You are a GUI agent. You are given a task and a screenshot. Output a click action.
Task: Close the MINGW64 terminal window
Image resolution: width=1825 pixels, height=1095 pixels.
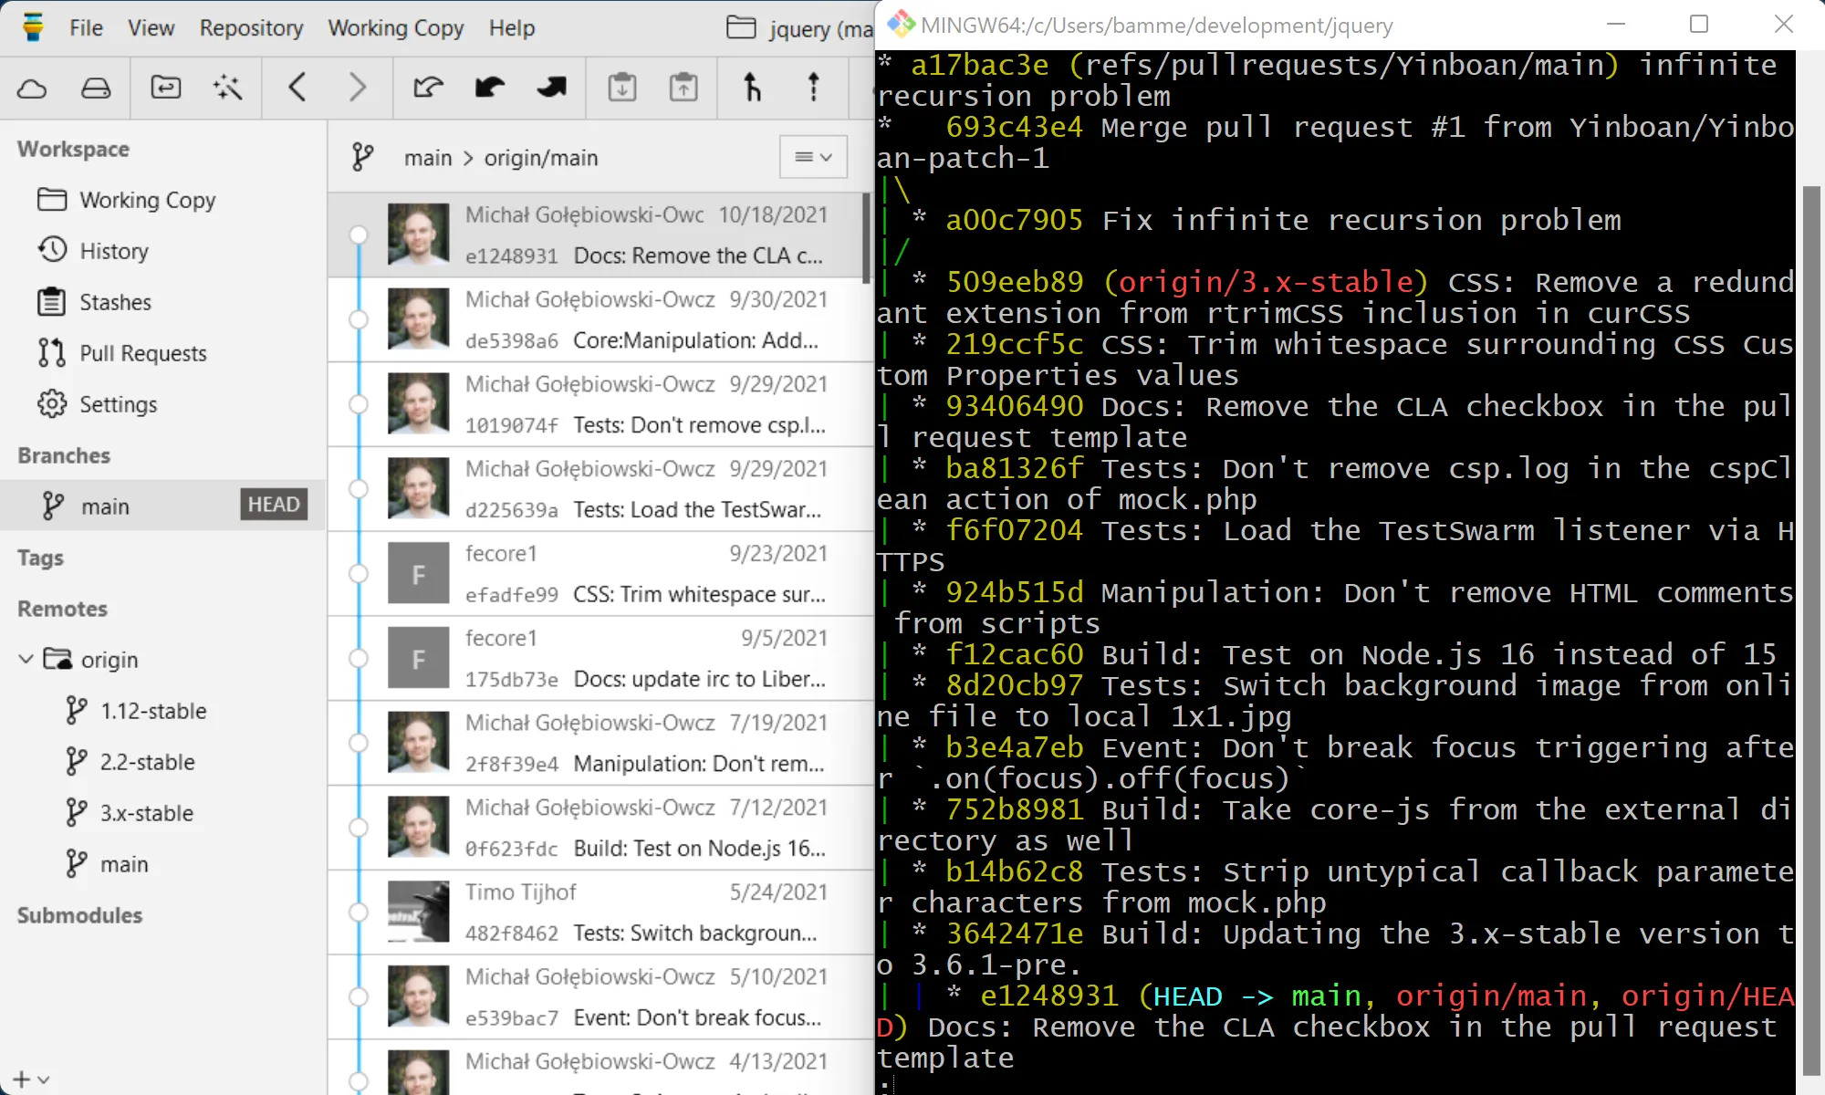[x=1783, y=25]
